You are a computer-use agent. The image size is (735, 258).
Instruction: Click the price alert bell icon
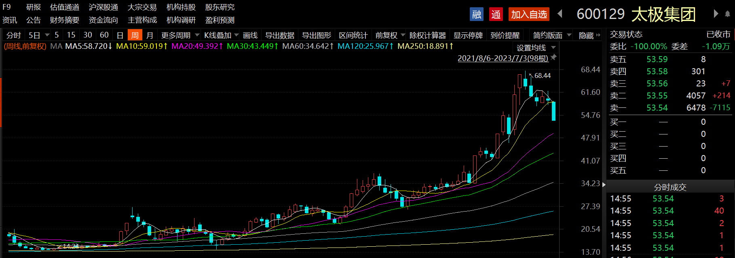pyautogui.click(x=727, y=14)
